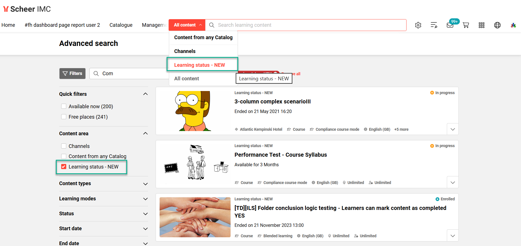This screenshot has height=246, width=521.
Task: Collapse the Content area section
Action: click(x=145, y=133)
